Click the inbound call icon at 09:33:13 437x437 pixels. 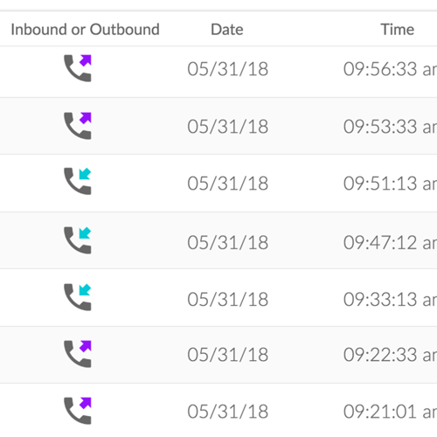tap(78, 297)
